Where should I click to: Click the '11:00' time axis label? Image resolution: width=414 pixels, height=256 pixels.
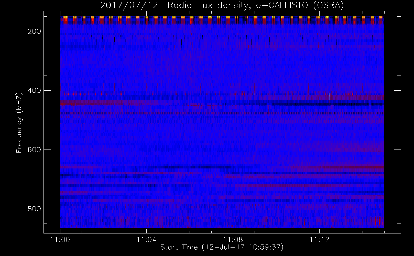click(60, 240)
